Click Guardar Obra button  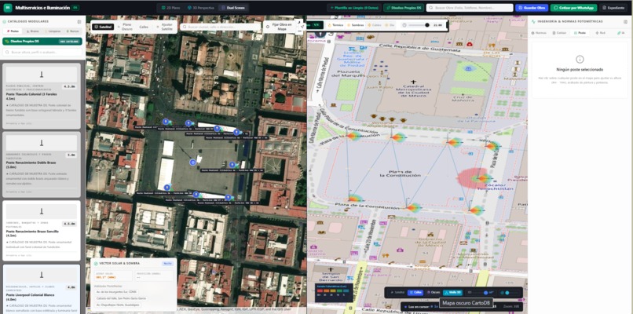532,8
